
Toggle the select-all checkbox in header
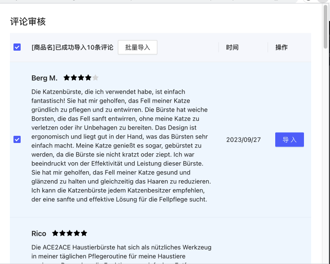pos(17,47)
